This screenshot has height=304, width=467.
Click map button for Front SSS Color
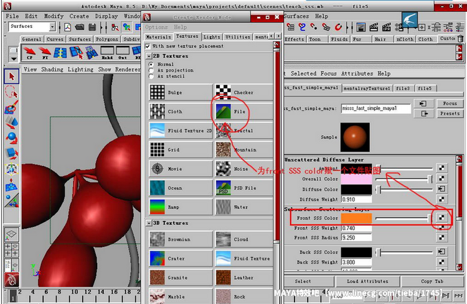441,218
